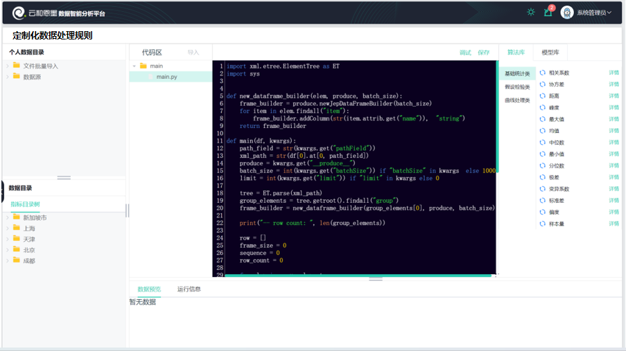Click the algorithm icon next to 分位数
The width and height of the screenshot is (626, 351).
543,165
